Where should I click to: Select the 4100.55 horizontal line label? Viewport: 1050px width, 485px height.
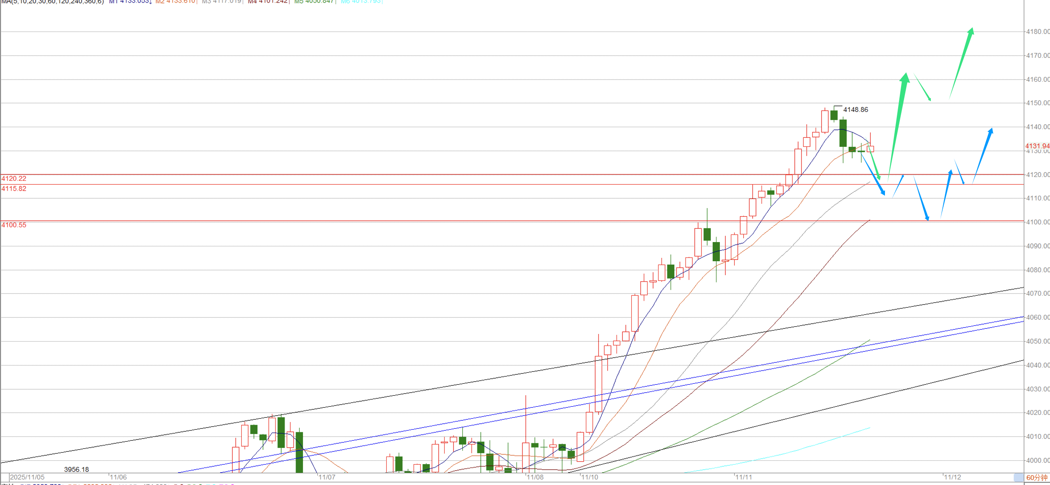pyautogui.click(x=14, y=225)
